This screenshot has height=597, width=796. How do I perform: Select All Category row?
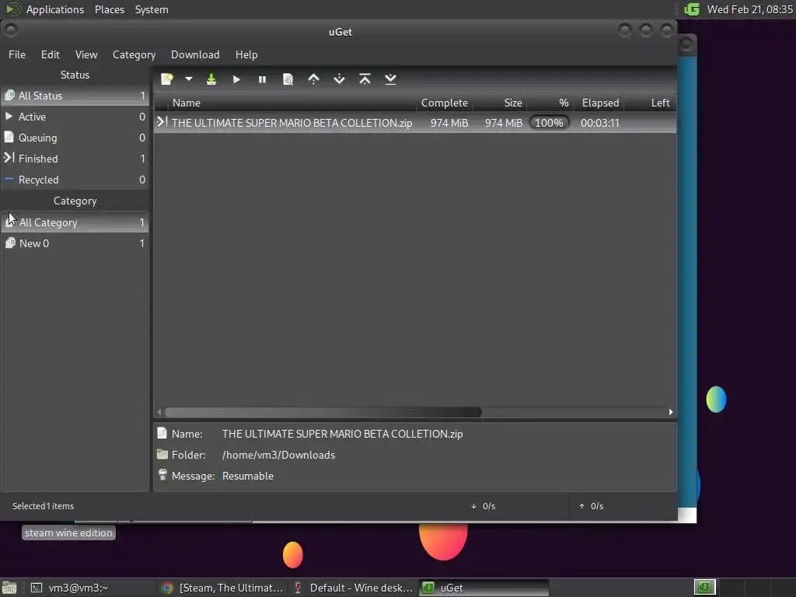pyautogui.click(x=75, y=222)
